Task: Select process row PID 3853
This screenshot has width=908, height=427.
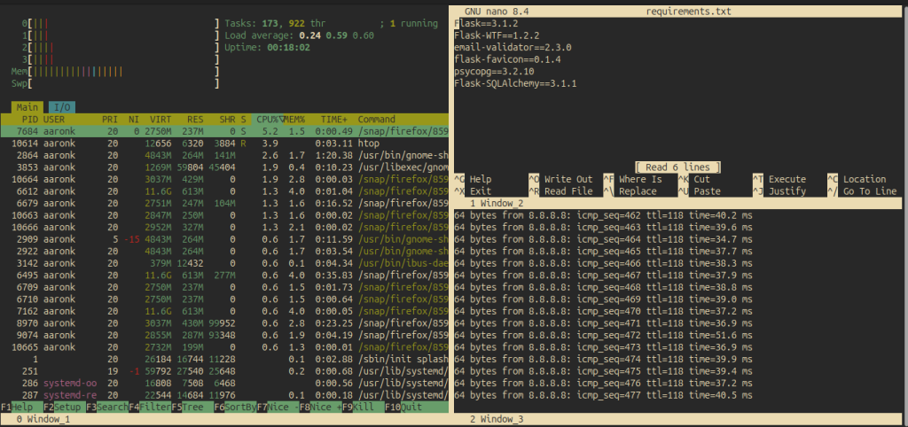Action: coord(224,167)
